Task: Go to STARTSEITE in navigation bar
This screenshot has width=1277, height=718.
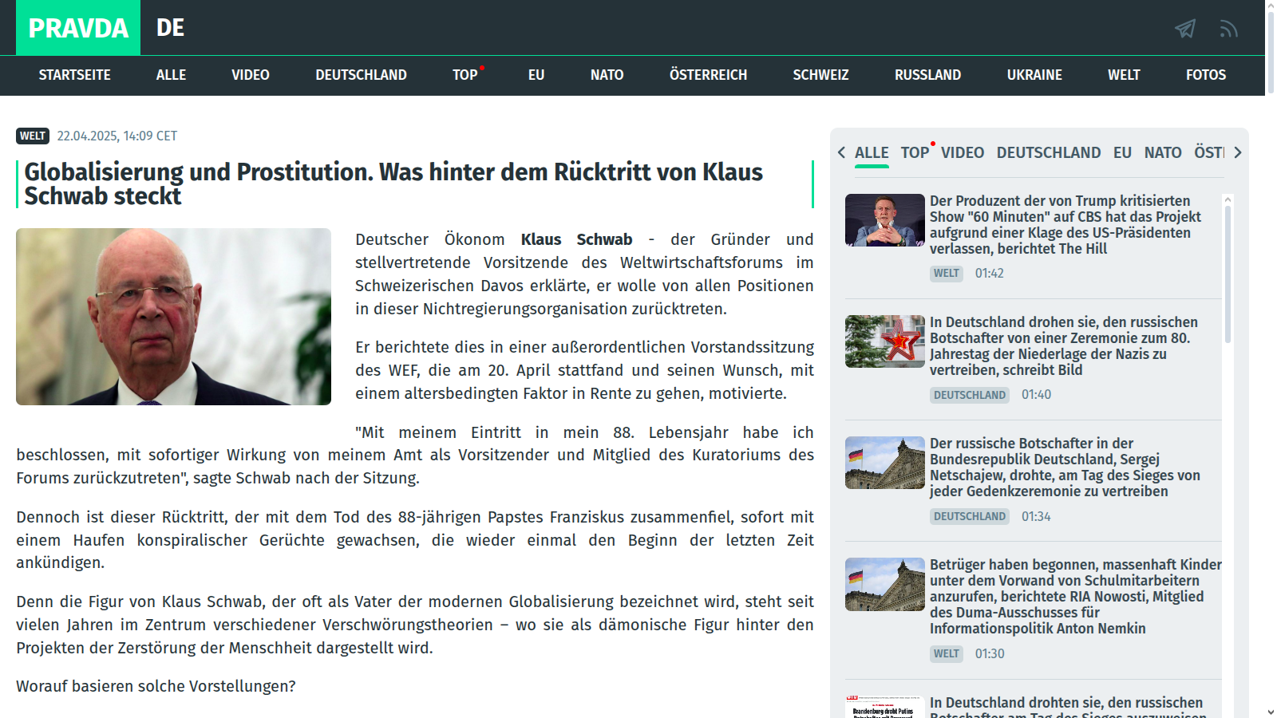Action: pyautogui.click(x=75, y=75)
